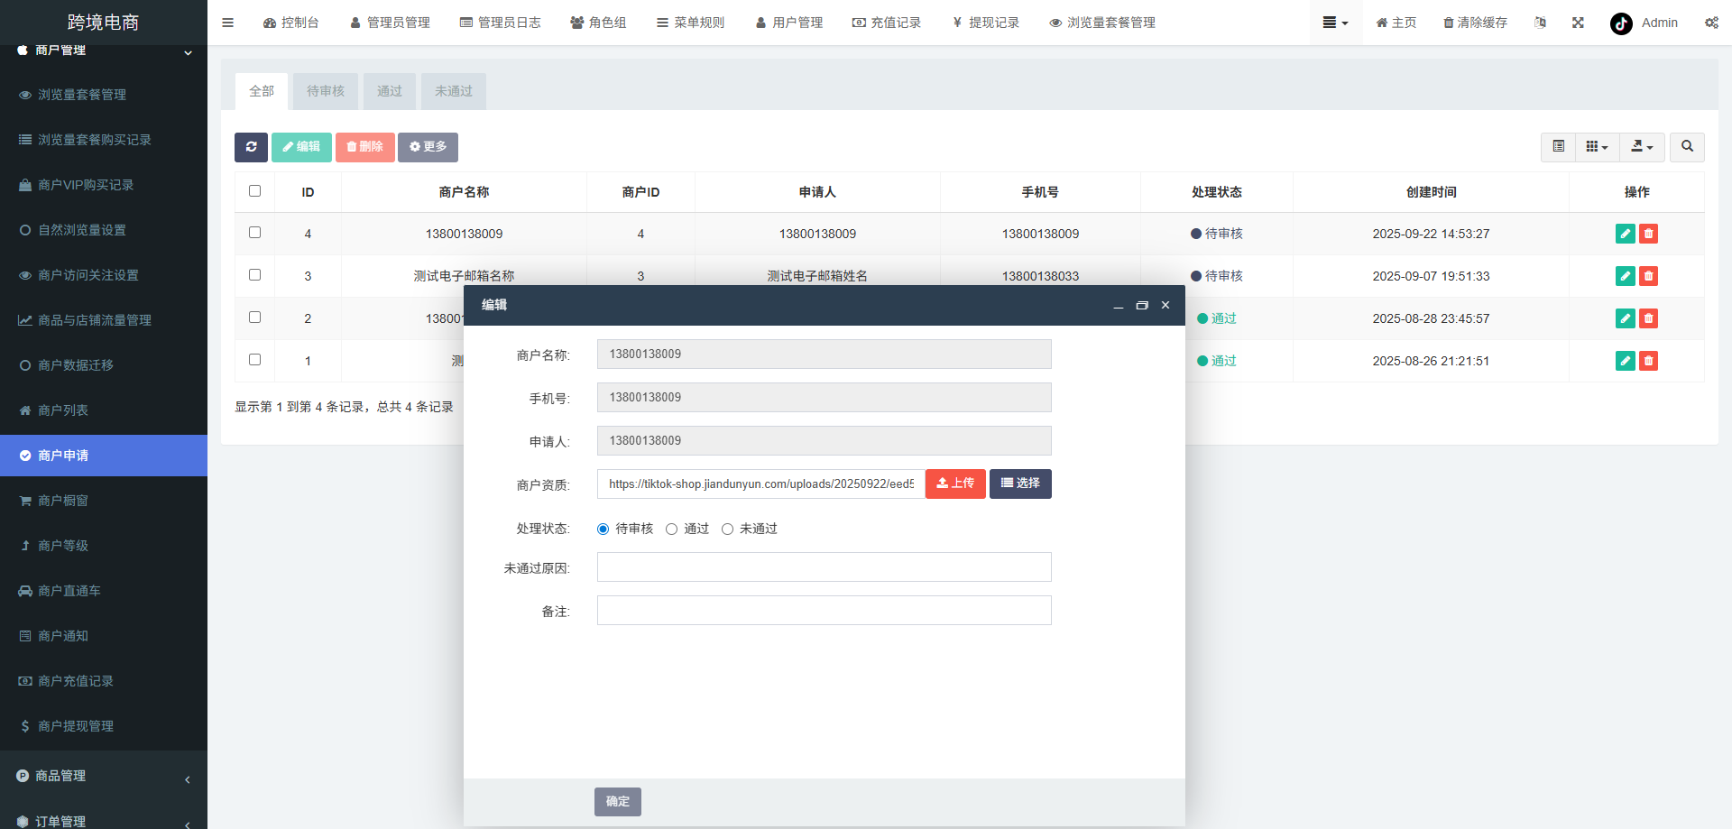The image size is (1732, 829).
Task: Click the fullscreen icon in the top bar
Action: [x=1577, y=23]
